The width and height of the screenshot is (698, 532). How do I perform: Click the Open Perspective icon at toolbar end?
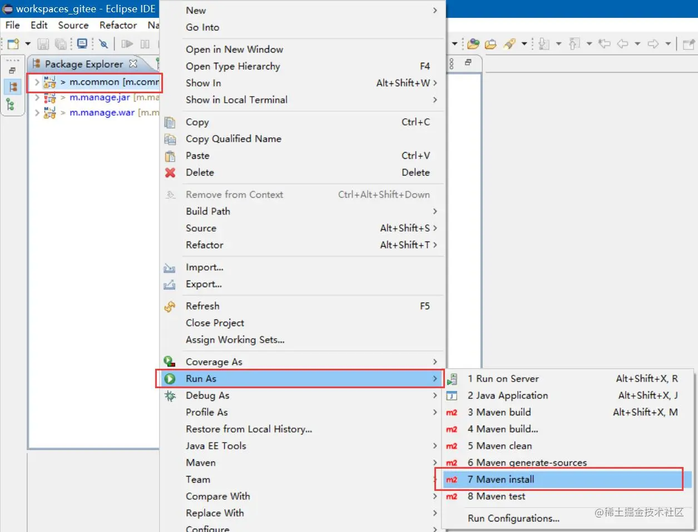(689, 44)
